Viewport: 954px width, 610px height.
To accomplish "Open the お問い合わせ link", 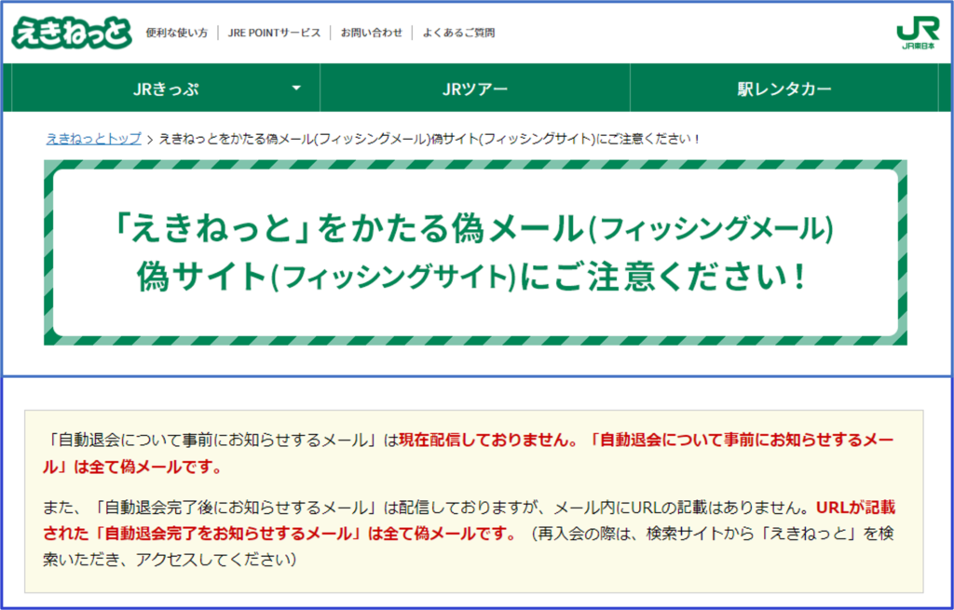I will pyautogui.click(x=371, y=33).
